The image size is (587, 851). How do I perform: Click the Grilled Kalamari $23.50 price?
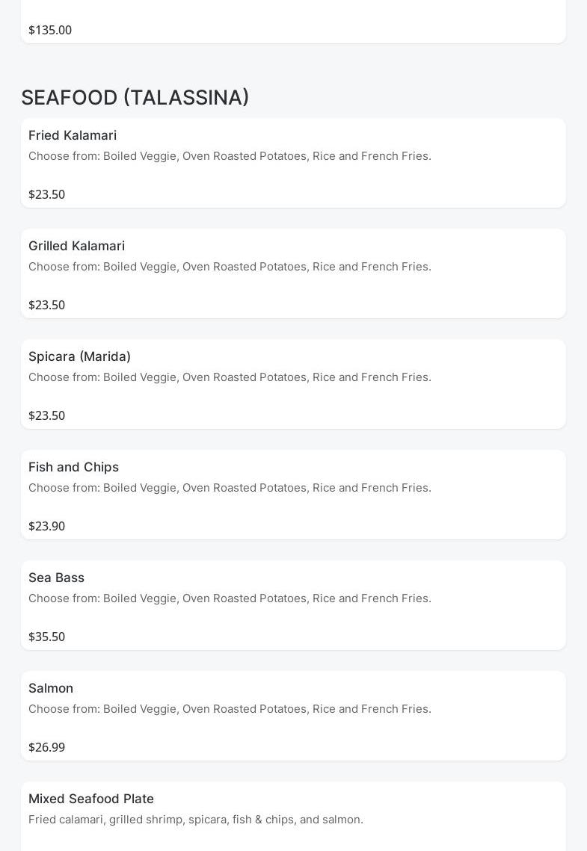pyautogui.click(x=46, y=306)
